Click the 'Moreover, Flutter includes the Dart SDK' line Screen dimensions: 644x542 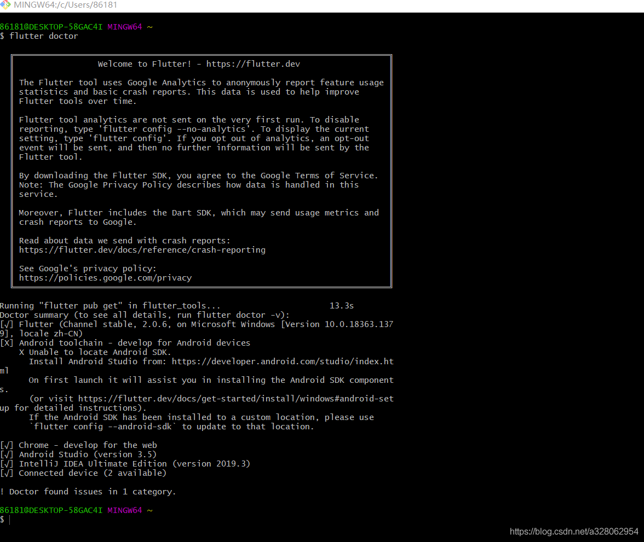(199, 213)
